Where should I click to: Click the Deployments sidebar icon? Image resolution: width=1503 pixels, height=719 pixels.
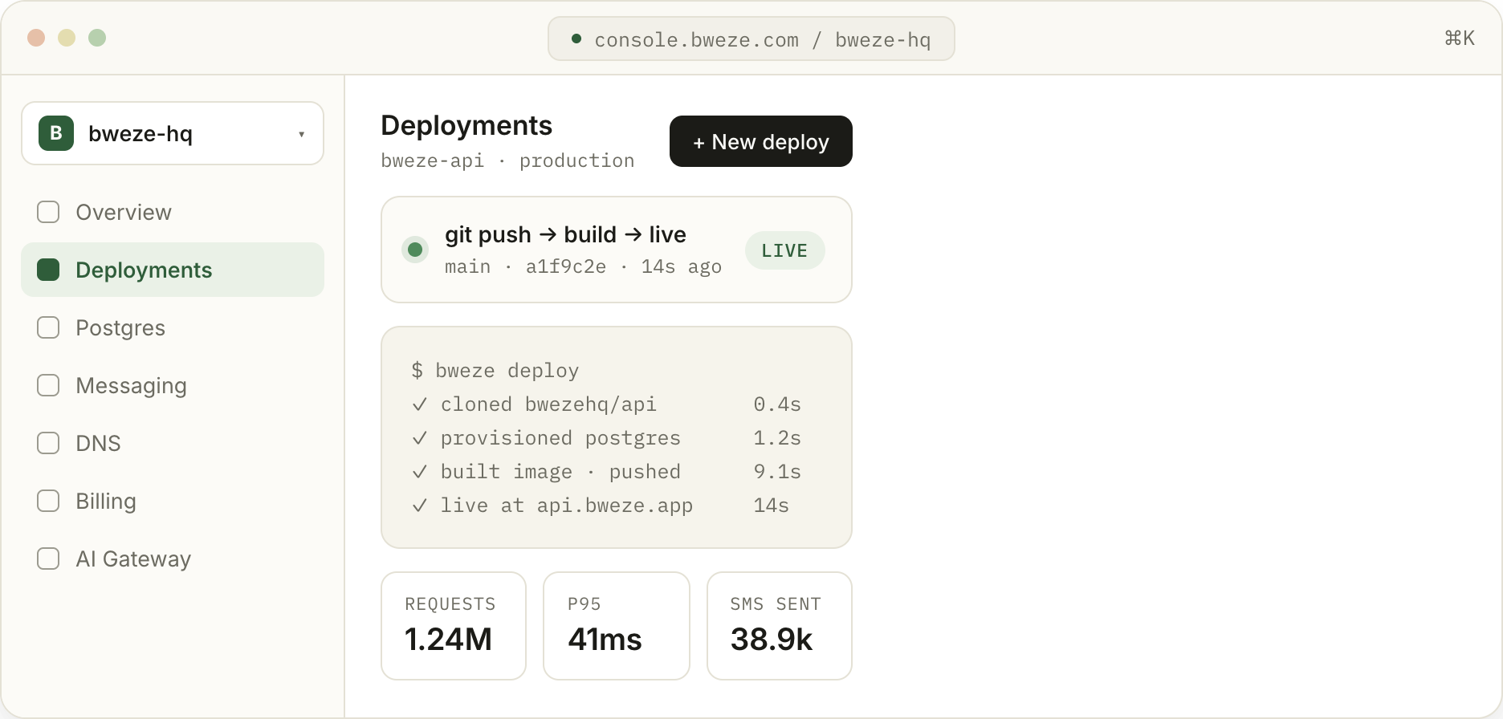click(x=48, y=270)
